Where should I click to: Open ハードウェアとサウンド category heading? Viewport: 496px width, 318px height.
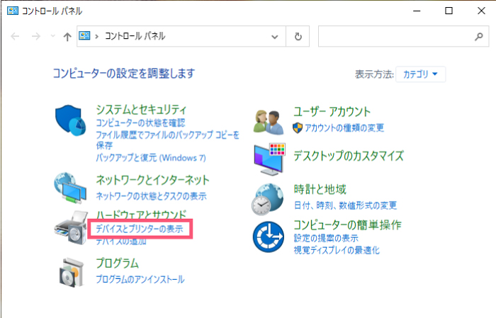tap(141, 215)
